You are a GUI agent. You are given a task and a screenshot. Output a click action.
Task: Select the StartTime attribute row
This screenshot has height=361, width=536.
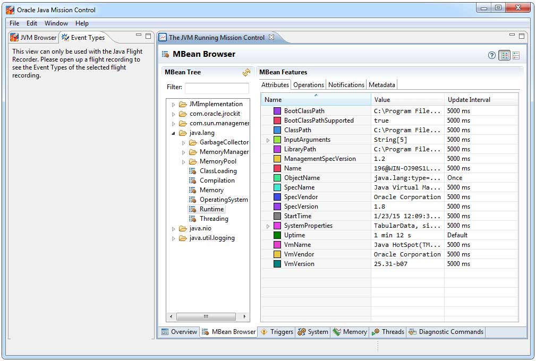click(x=390, y=216)
